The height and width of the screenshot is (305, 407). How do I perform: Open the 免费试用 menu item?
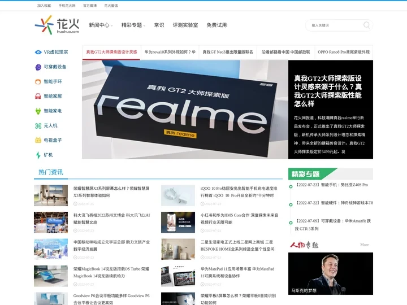click(217, 25)
